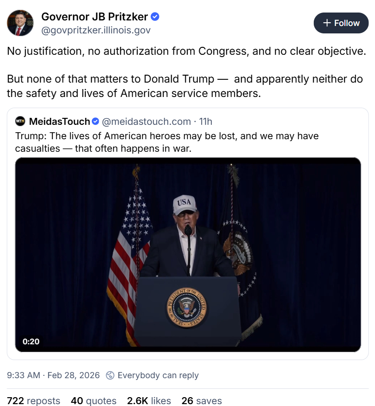Show the 2.6K likes list
This screenshot has height=406, width=375.
pyautogui.click(x=148, y=401)
